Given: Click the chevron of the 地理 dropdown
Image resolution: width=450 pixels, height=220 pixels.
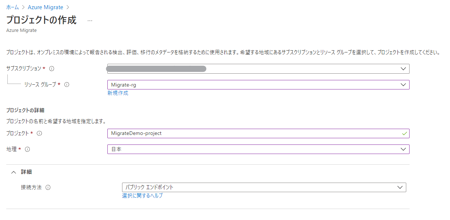Looking at the screenshot, I should click(403, 149).
